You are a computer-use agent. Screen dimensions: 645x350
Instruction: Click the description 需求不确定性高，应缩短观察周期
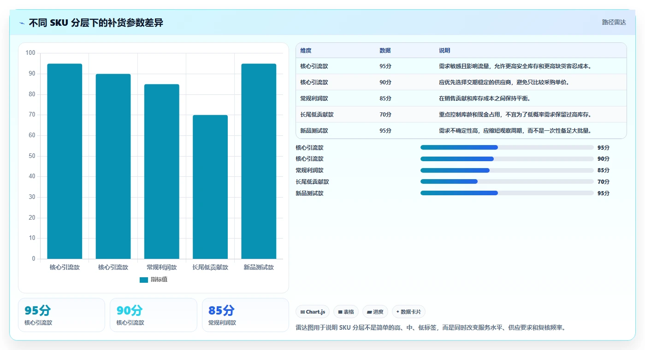515,131
